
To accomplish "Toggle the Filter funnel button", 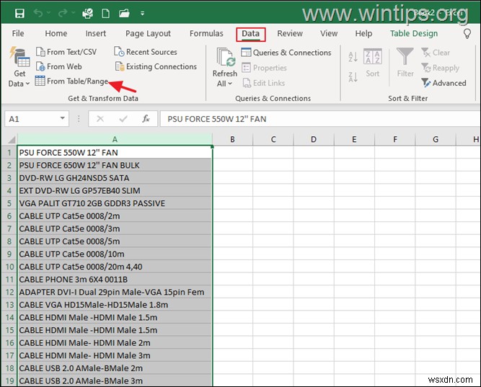I will point(405,62).
